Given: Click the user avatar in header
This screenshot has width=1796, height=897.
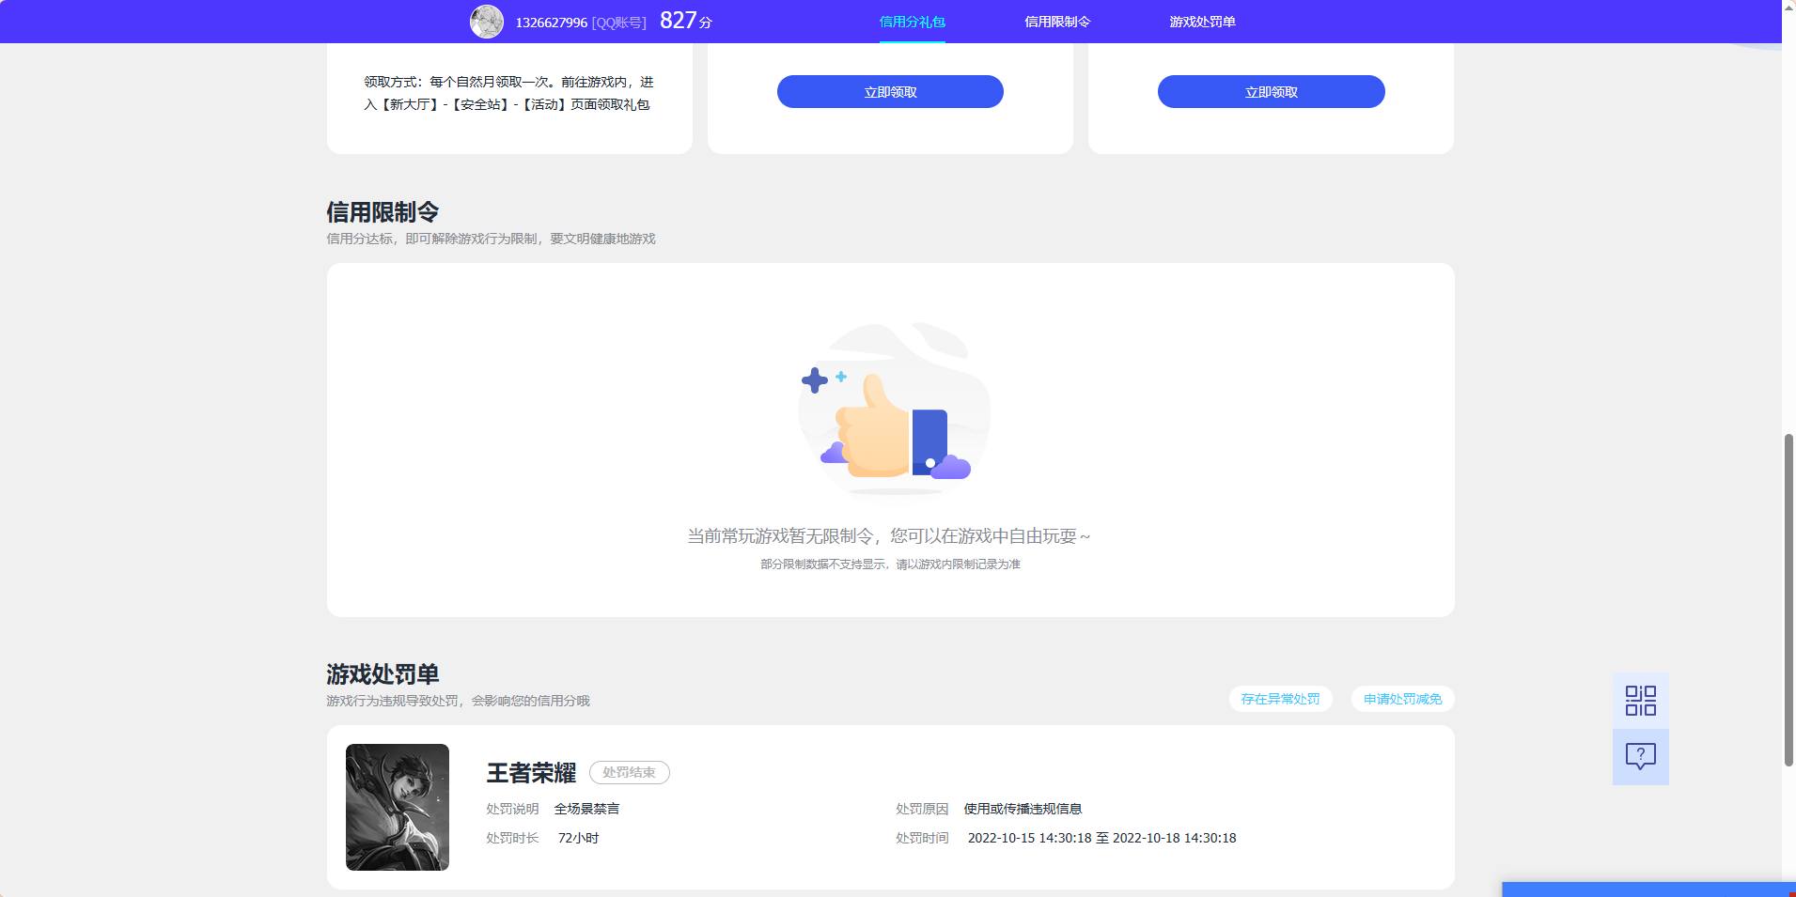Looking at the screenshot, I should click(487, 22).
